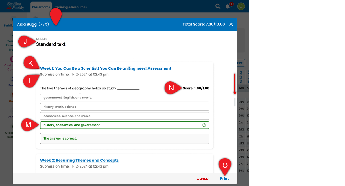Select answer 'government, English, and music.'

pos(125,98)
